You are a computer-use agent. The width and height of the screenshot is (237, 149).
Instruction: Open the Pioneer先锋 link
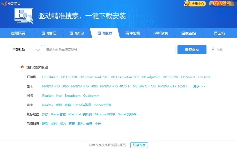point(102,105)
